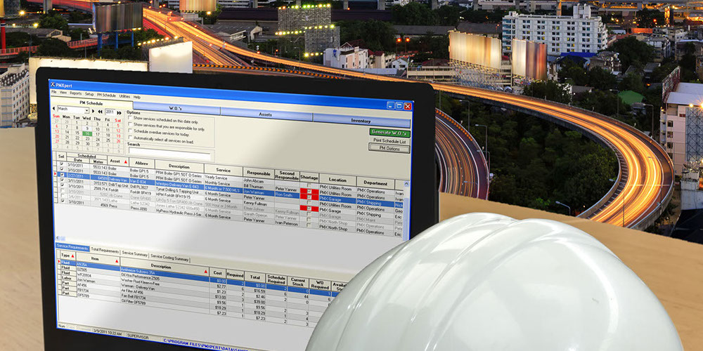703x351 pixels.
Task: Sort by the Asset column red arrow
Action: coord(126,163)
